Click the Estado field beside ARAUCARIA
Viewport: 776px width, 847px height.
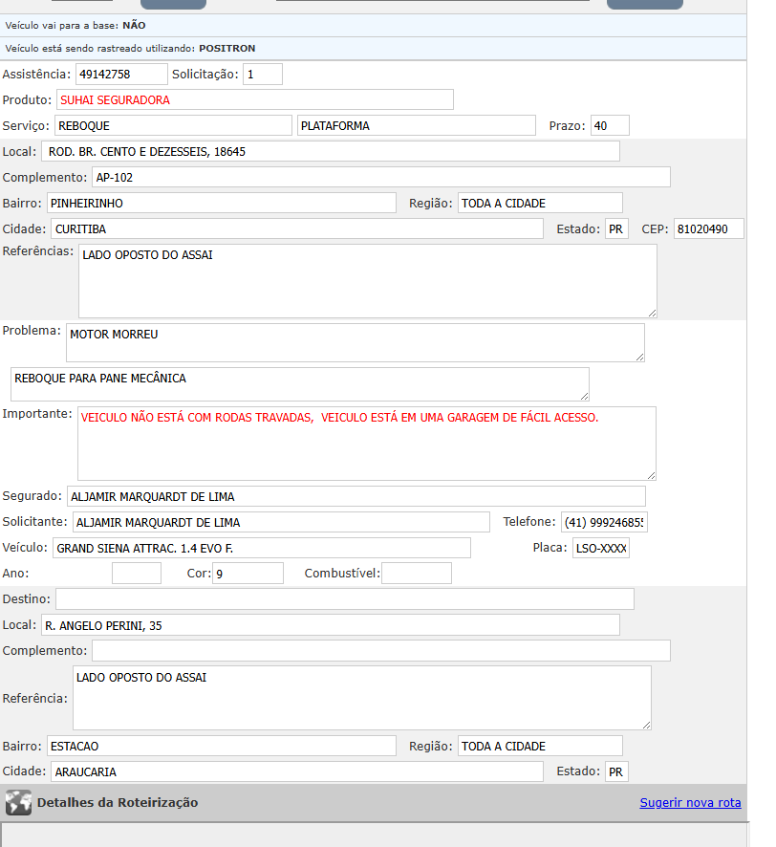tap(616, 771)
